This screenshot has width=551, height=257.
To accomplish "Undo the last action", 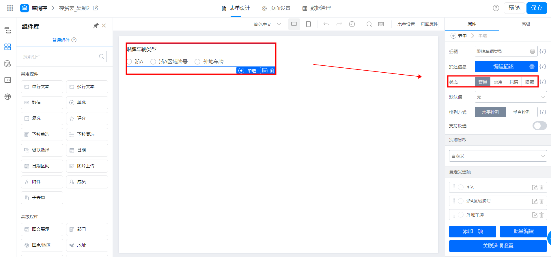I will pos(326,24).
